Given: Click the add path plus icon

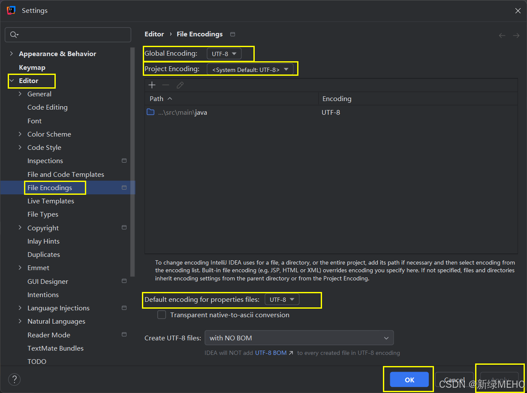Looking at the screenshot, I should 152,85.
